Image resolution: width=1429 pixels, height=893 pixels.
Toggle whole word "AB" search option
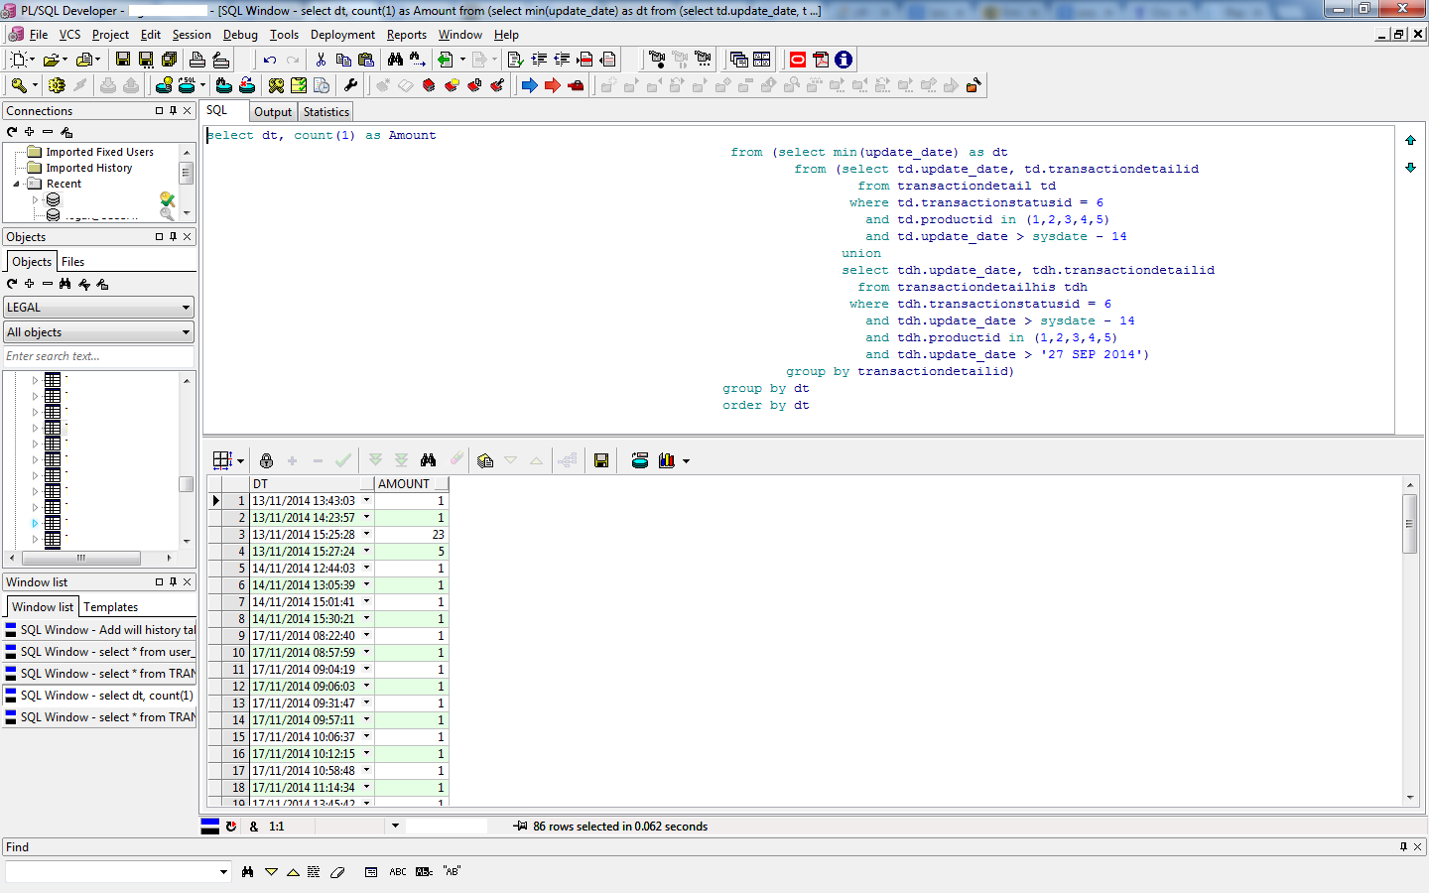pyautogui.click(x=452, y=872)
